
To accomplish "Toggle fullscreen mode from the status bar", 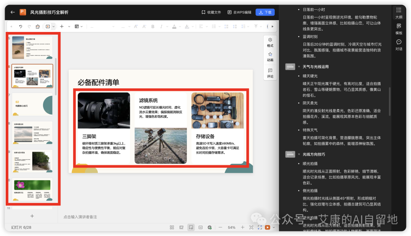I will 260,227.
